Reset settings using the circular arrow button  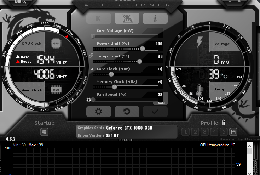(127, 112)
